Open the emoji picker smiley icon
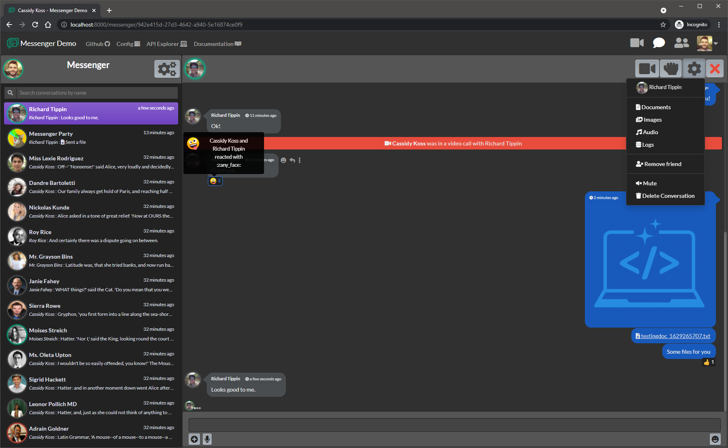728x448 pixels. pos(715,439)
